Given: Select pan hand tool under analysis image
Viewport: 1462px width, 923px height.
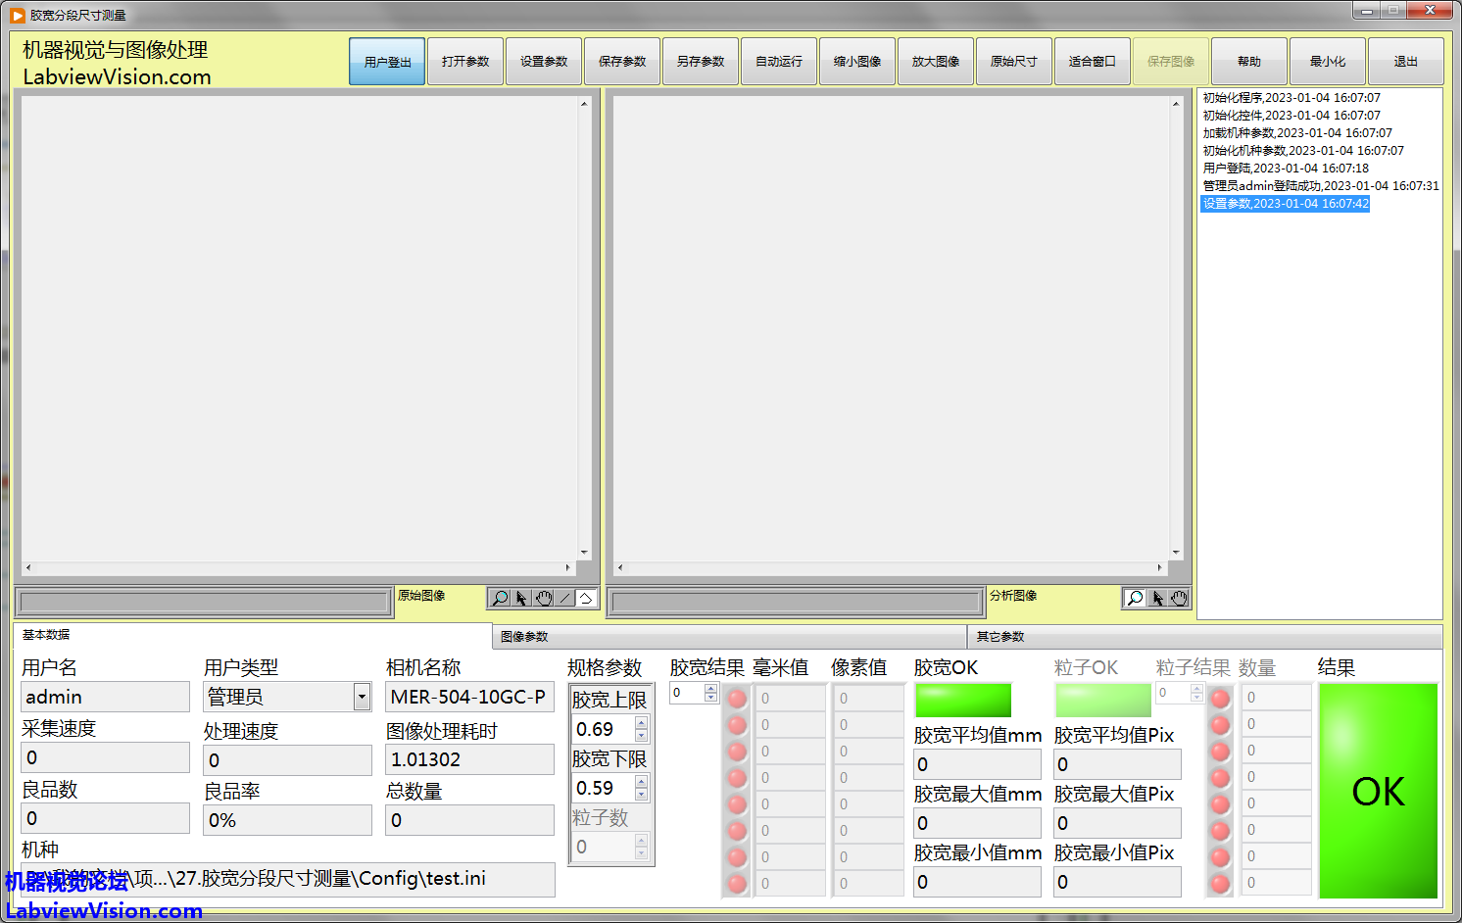Looking at the screenshot, I should (x=1179, y=598).
